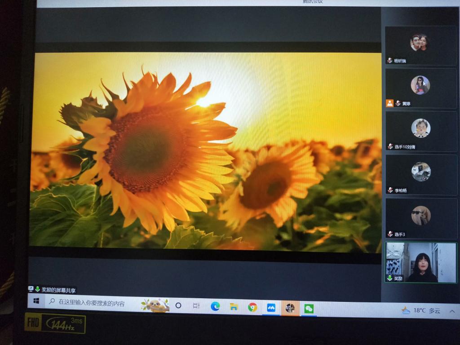The image size is (460, 345).
Task: Click the orange host icon beside 黄婷
Action: click(389, 103)
